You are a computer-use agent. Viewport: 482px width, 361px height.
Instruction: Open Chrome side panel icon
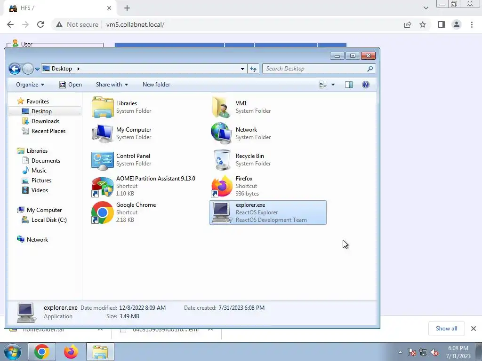click(x=442, y=24)
